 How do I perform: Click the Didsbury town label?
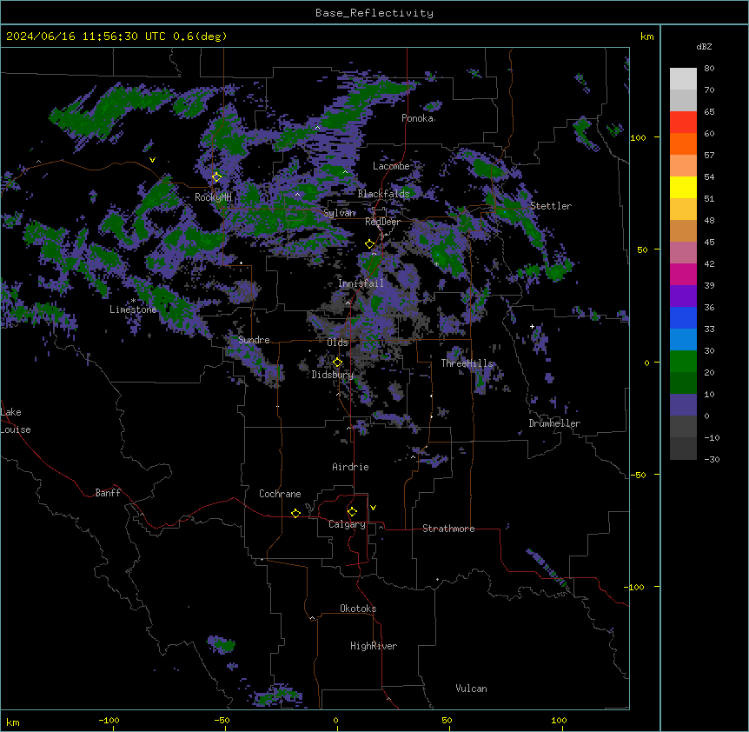coord(333,375)
